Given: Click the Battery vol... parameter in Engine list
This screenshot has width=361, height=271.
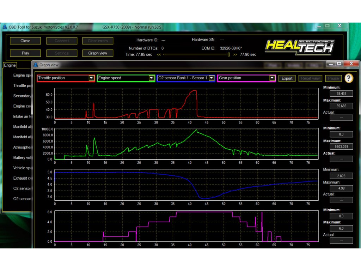Looking at the screenshot, I should click(22, 158).
